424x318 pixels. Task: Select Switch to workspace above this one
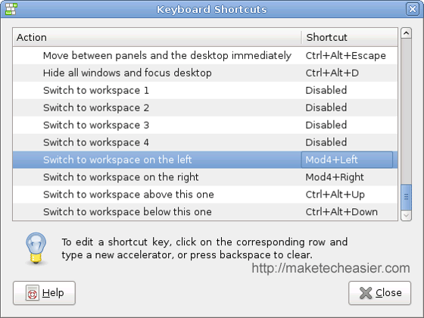pyautogui.click(x=205, y=195)
